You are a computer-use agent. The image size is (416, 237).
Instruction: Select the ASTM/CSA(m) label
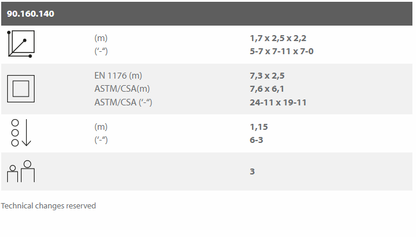(x=122, y=89)
